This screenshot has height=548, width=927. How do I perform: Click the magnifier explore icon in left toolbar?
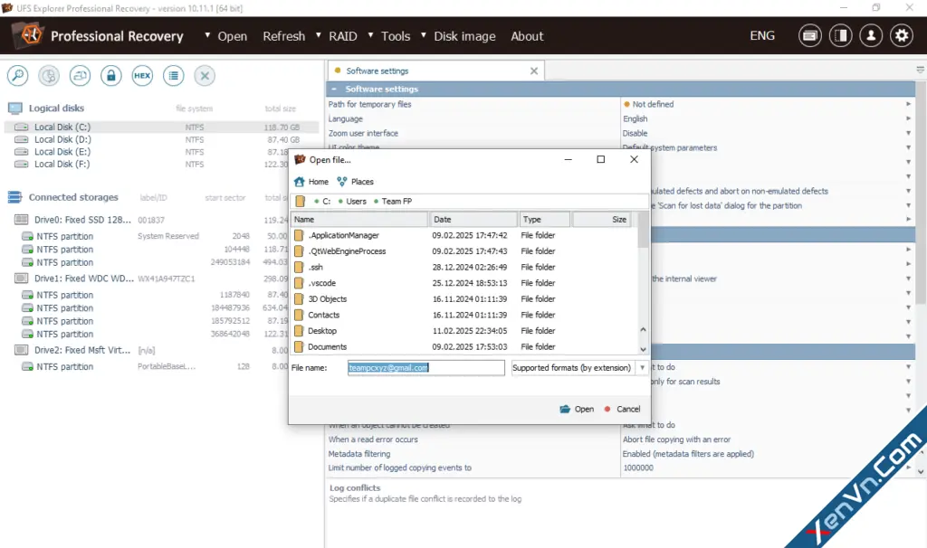click(x=18, y=76)
